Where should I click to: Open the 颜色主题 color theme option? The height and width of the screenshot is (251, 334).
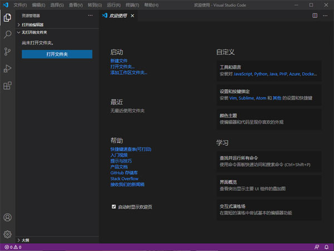[268, 119]
